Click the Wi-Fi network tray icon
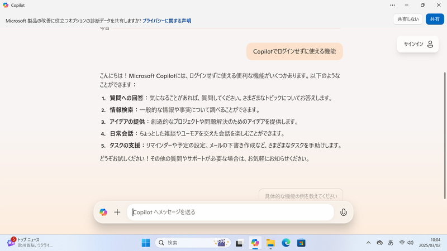The image size is (447, 251). coord(402,243)
